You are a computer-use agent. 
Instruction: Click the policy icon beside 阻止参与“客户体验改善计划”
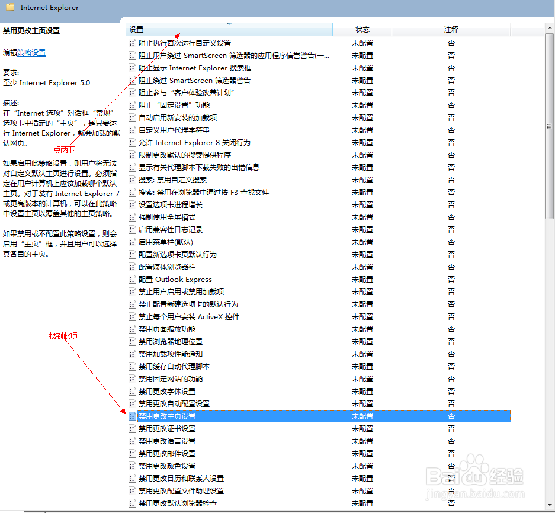point(132,93)
